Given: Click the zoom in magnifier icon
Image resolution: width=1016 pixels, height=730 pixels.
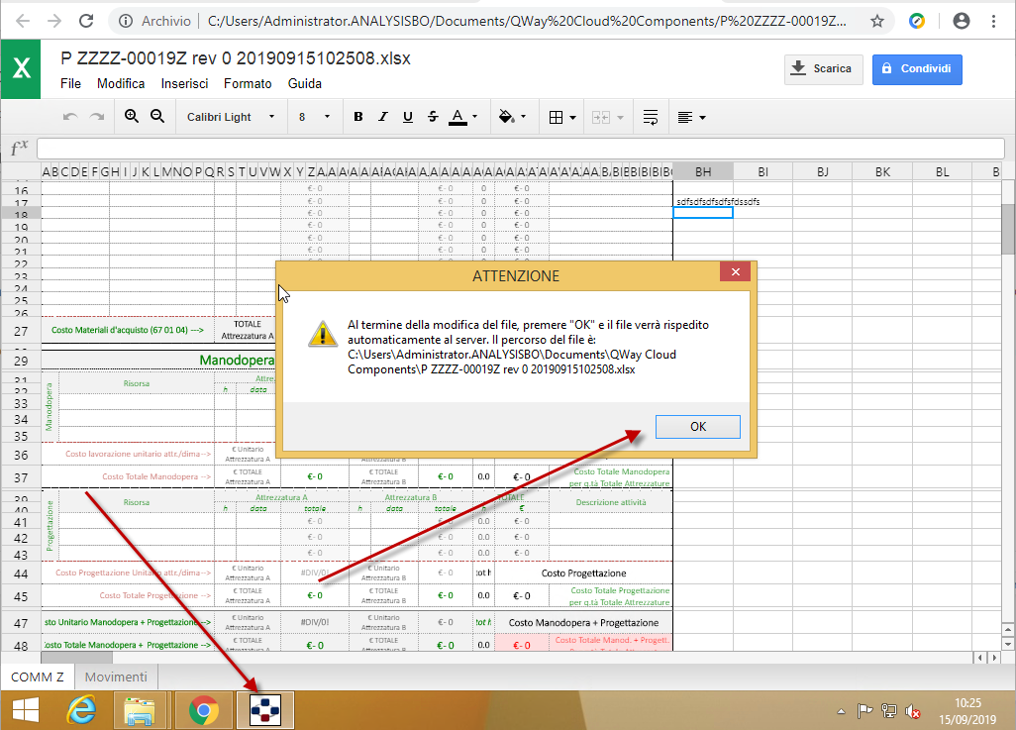Looking at the screenshot, I should point(132,117).
